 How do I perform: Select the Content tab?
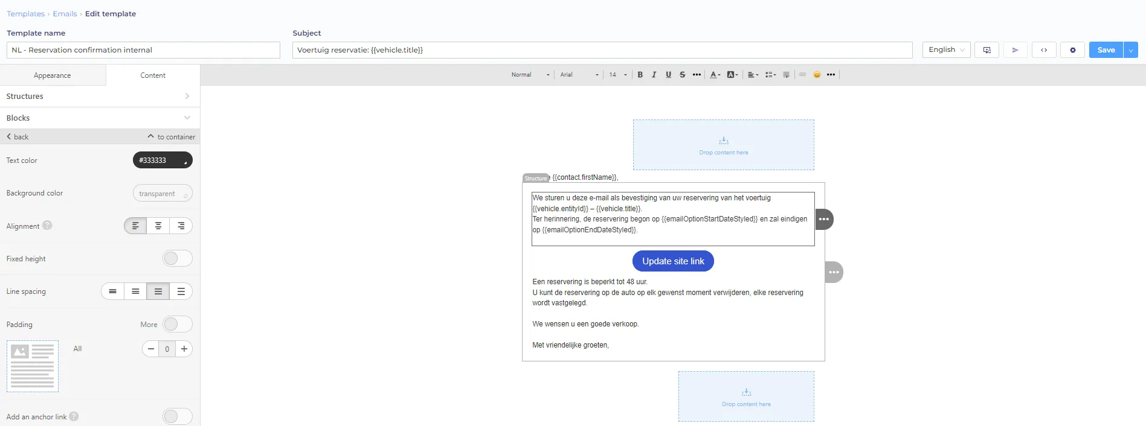[153, 75]
